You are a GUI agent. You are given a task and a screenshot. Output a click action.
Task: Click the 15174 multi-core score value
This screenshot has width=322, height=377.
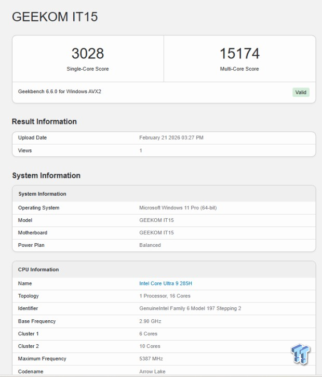pos(239,54)
